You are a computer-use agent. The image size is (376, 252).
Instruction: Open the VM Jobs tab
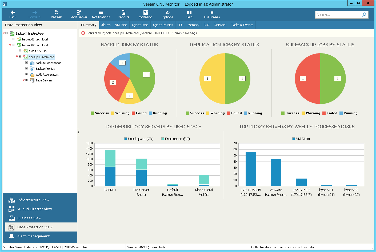pos(121,25)
